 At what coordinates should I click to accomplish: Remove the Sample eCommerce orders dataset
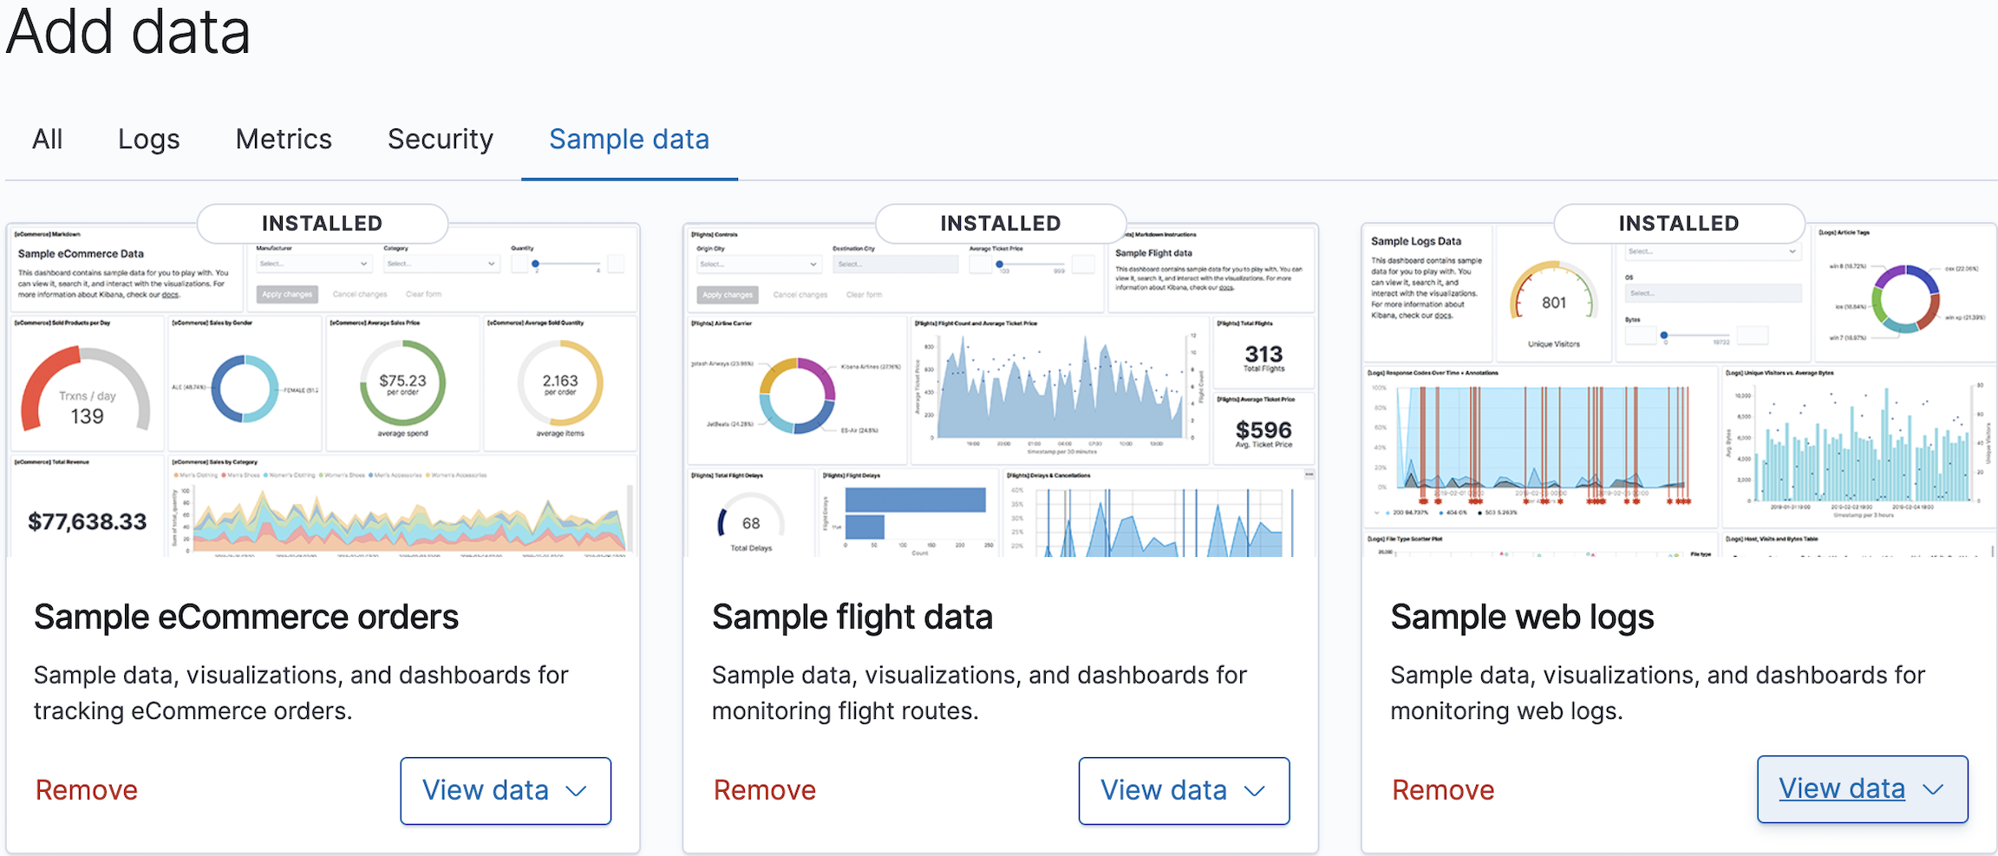(86, 790)
